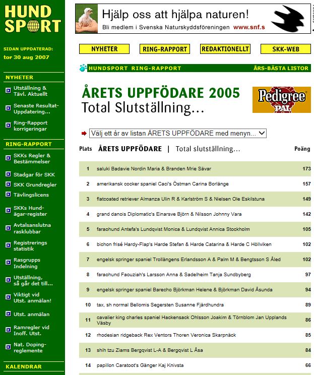Open SKKs Regler & Bestämmelser link
Image resolution: width=314 pixels, height=375 pixels.
32,158
